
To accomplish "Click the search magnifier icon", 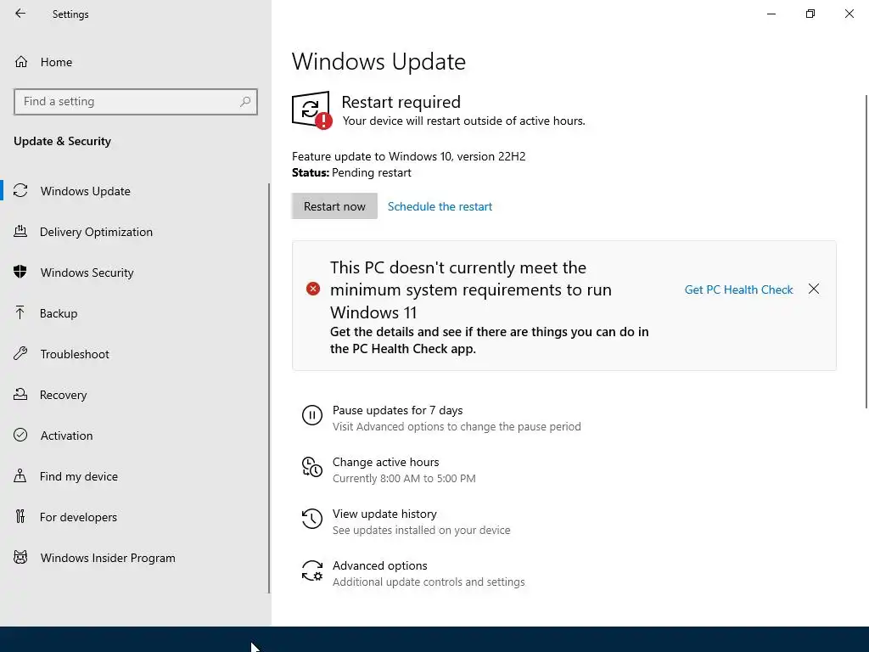I will point(245,102).
